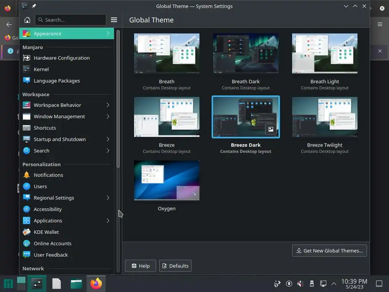The height and width of the screenshot is (292, 389).
Task: Go to System Settings home view
Action: coord(27,20)
